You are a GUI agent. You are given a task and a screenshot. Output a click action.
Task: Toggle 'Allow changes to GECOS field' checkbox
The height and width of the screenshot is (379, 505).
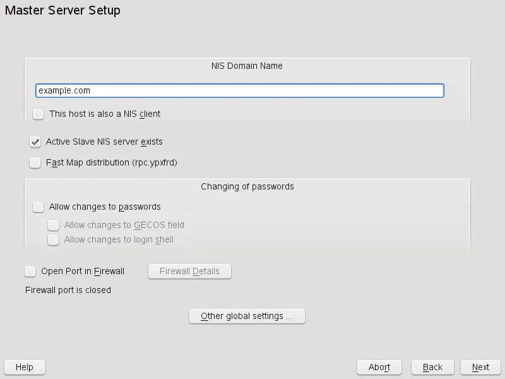click(54, 225)
